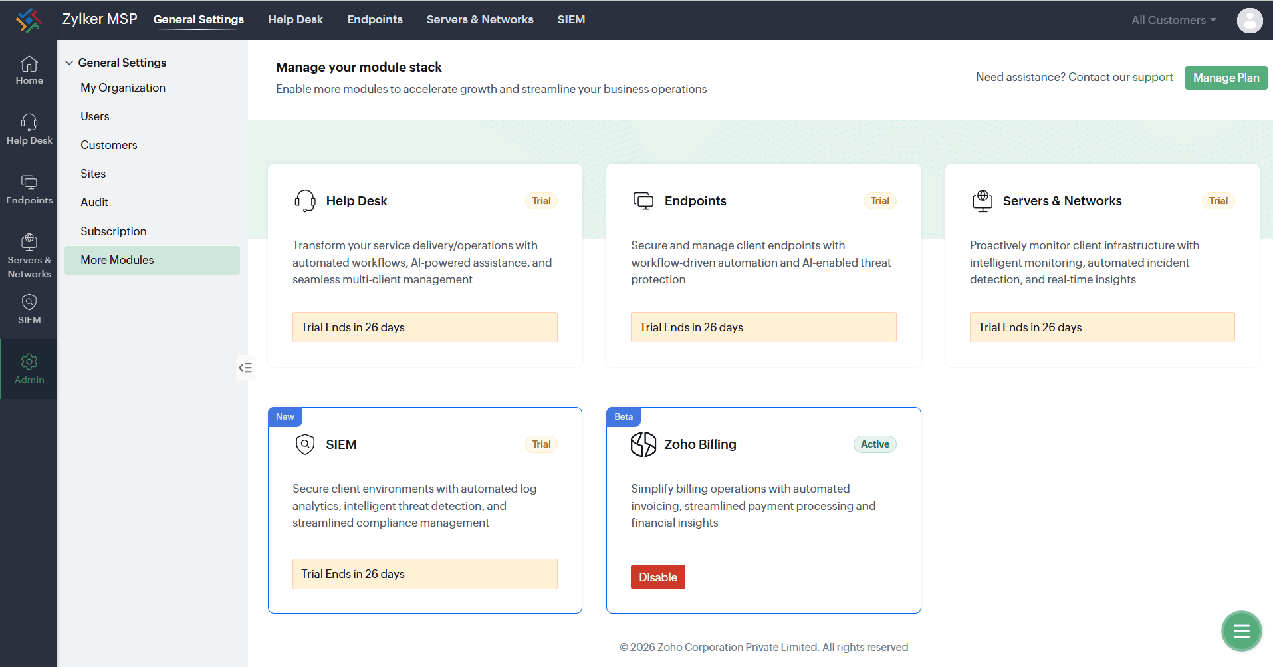This screenshot has height=667, width=1273.
Task: Open Servers & Networks in left rail
Action: (x=29, y=257)
